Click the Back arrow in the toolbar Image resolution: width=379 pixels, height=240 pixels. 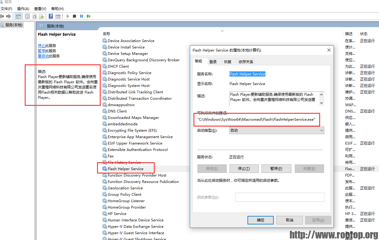tap(2, 16)
